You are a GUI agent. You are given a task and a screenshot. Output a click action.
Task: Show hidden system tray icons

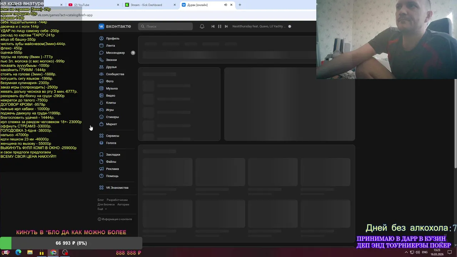(406, 252)
